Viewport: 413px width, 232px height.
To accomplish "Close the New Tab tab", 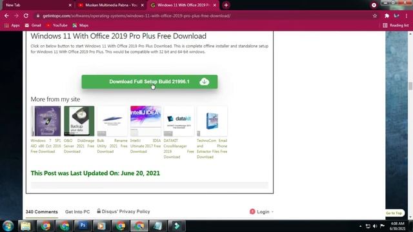I will [70, 5].
